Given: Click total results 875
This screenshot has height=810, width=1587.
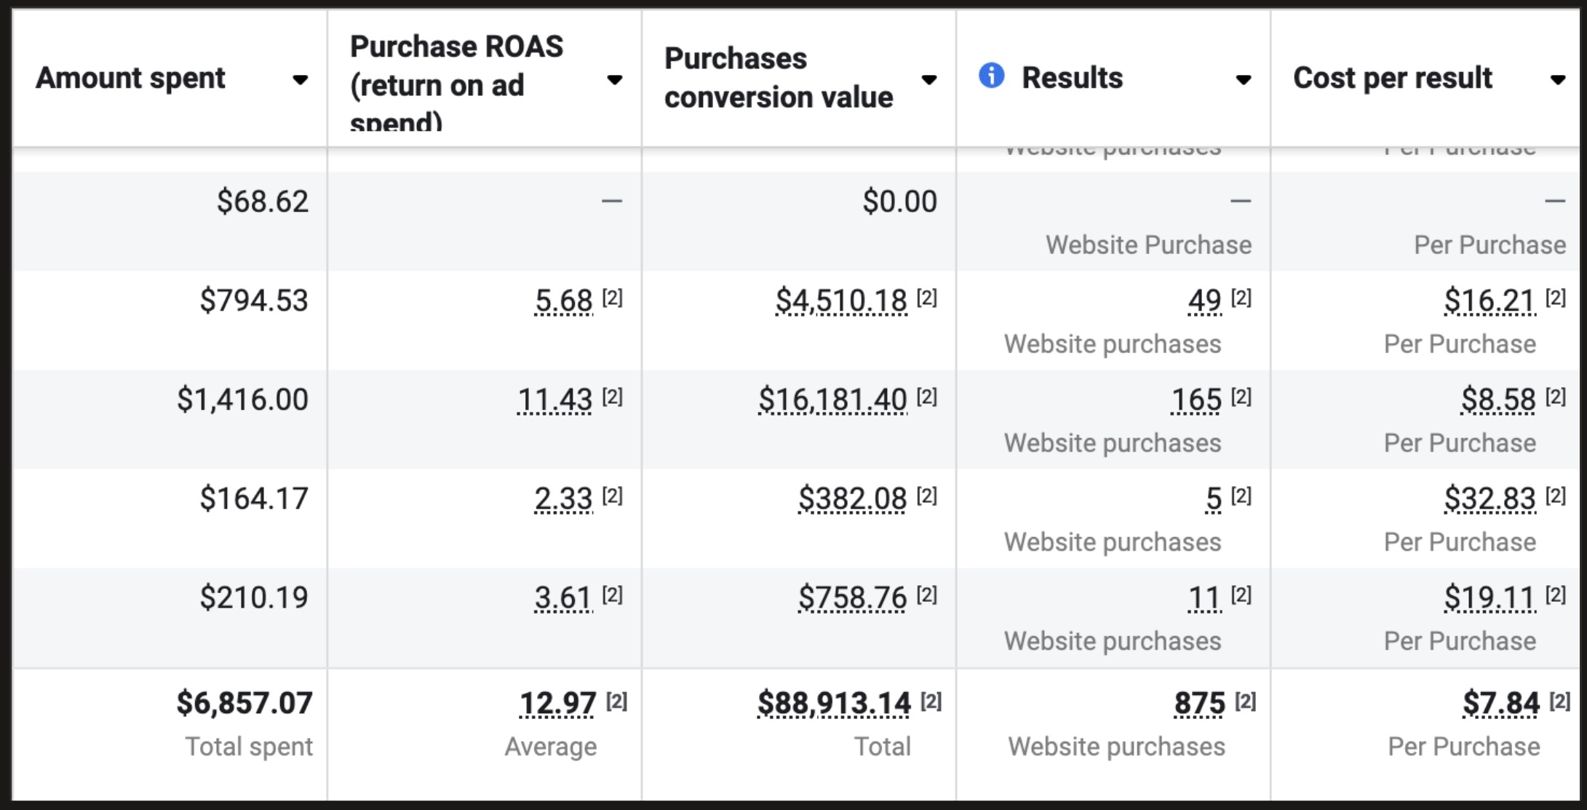Looking at the screenshot, I should pos(1199,703).
